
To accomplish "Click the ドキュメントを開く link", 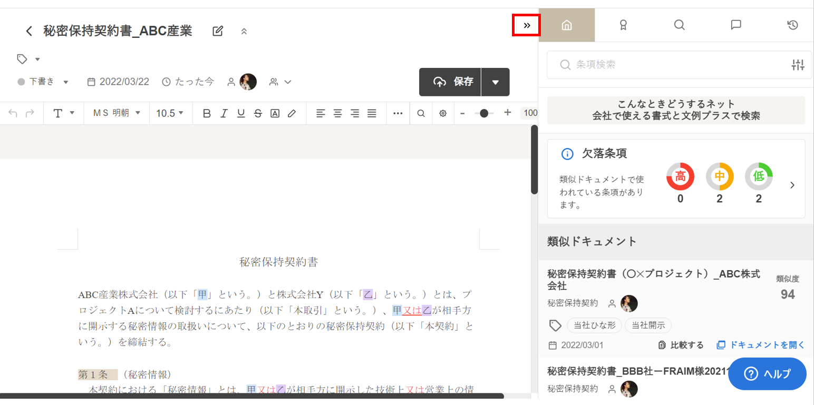I will pos(761,345).
